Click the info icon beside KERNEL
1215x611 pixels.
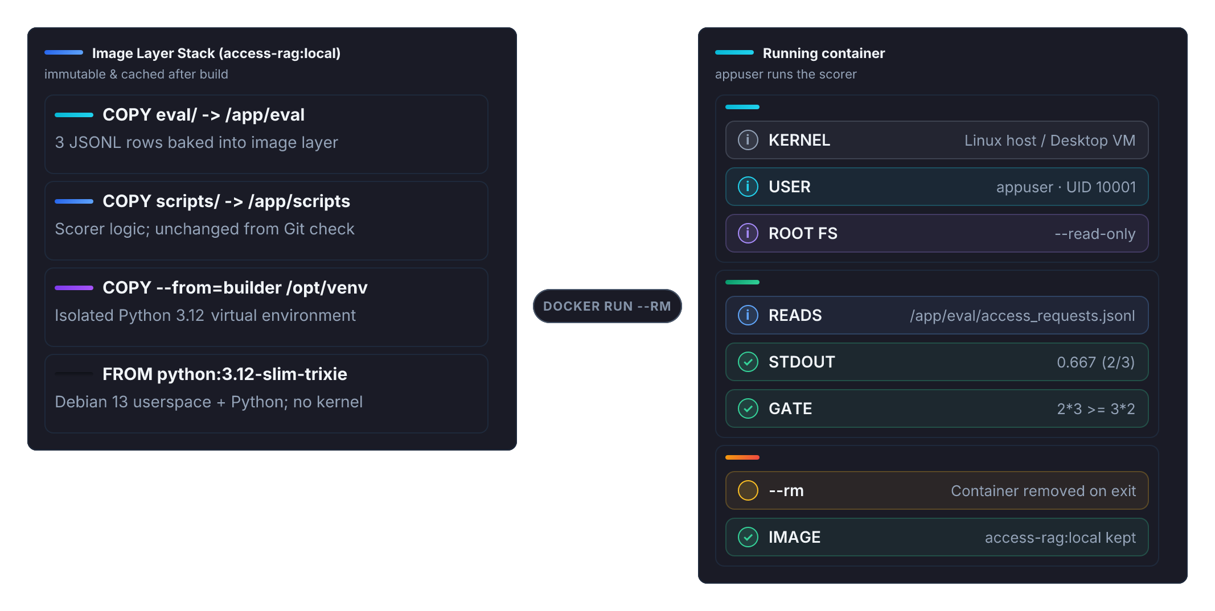click(x=748, y=140)
